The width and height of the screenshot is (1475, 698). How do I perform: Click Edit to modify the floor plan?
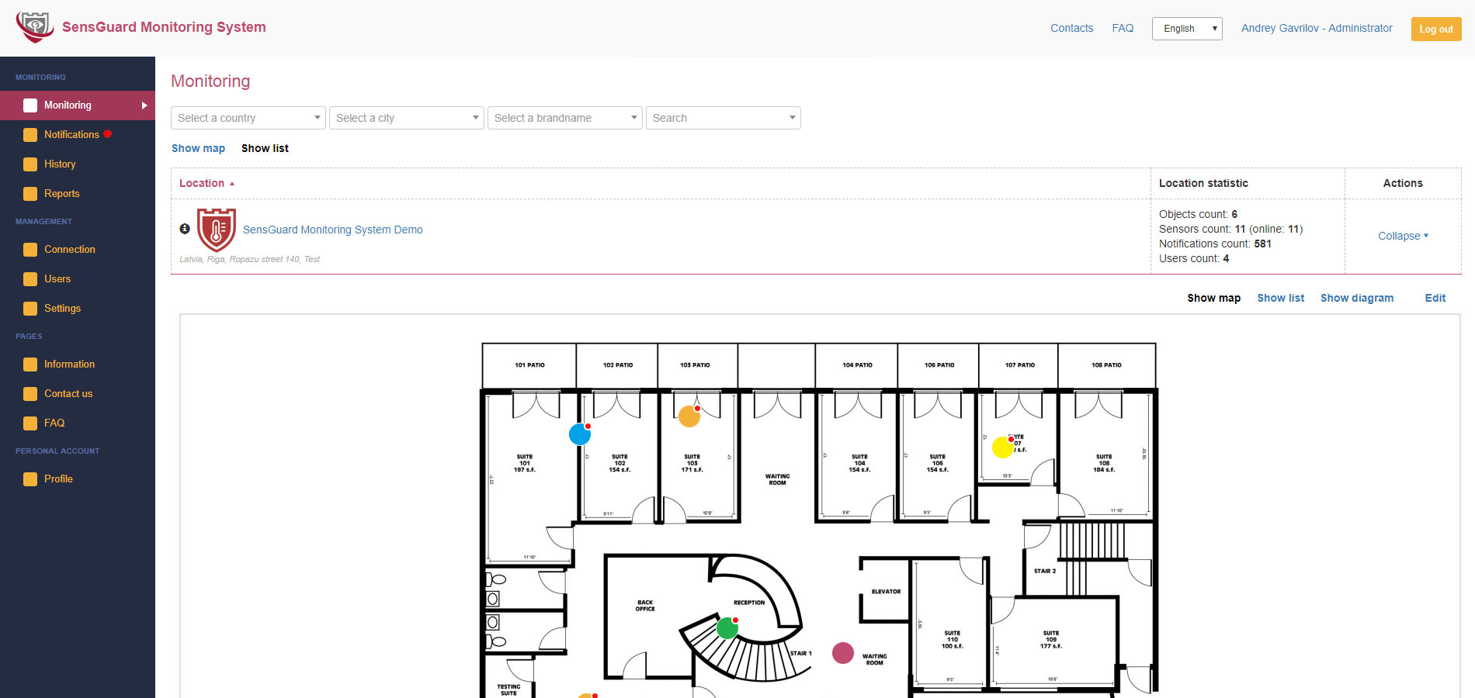pos(1435,298)
